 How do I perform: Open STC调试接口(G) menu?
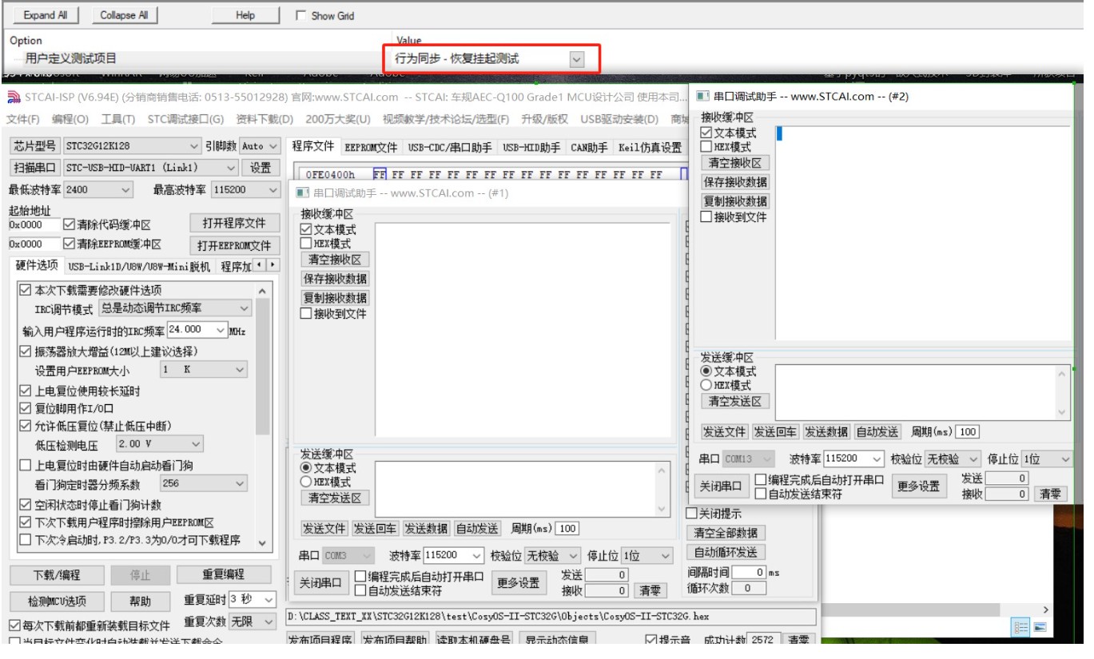pyautogui.click(x=186, y=120)
